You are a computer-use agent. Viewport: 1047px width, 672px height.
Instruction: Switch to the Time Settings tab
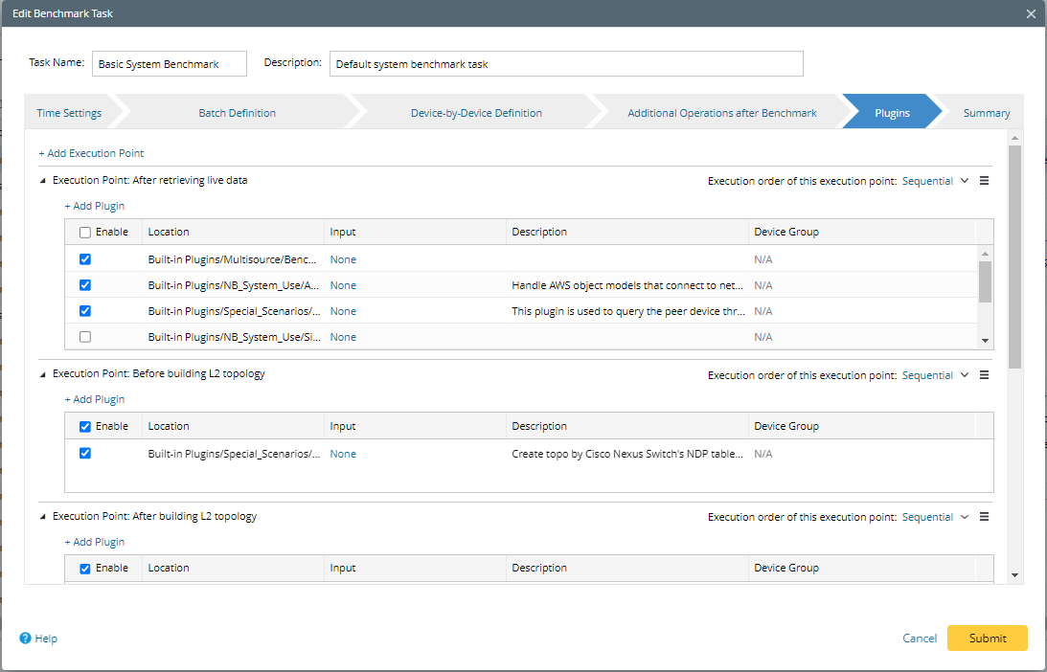69,113
